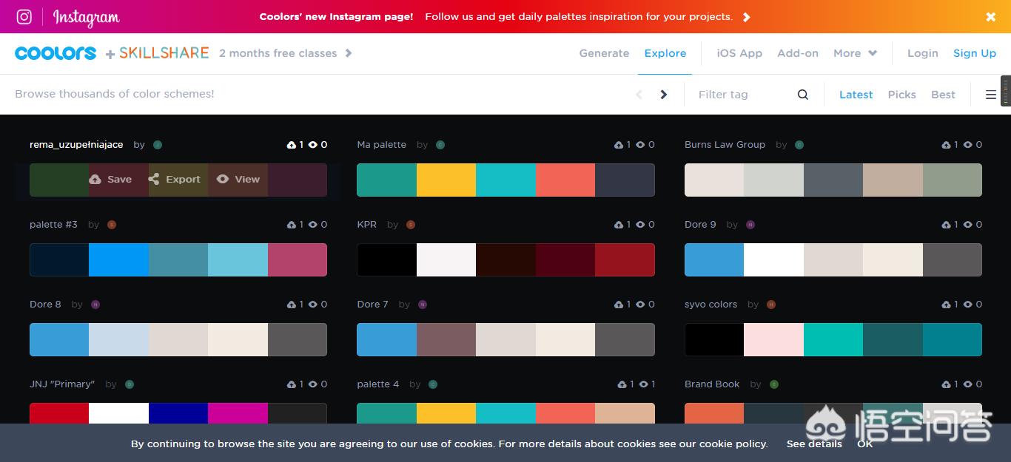Select the blue swatch in Dore 9 palette

pyautogui.click(x=714, y=260)
